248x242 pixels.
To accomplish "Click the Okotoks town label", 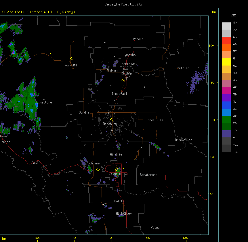I will (x=119, y=201).
